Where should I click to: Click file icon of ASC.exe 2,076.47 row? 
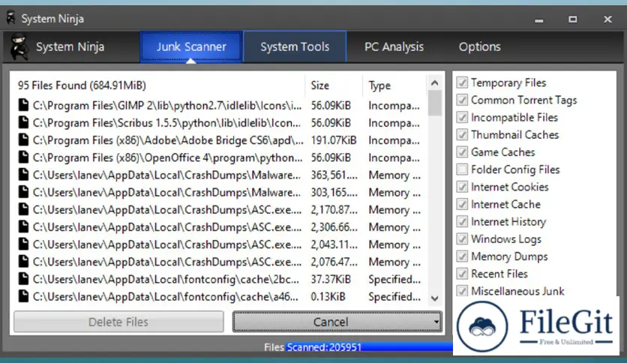(x=23, y=262)
